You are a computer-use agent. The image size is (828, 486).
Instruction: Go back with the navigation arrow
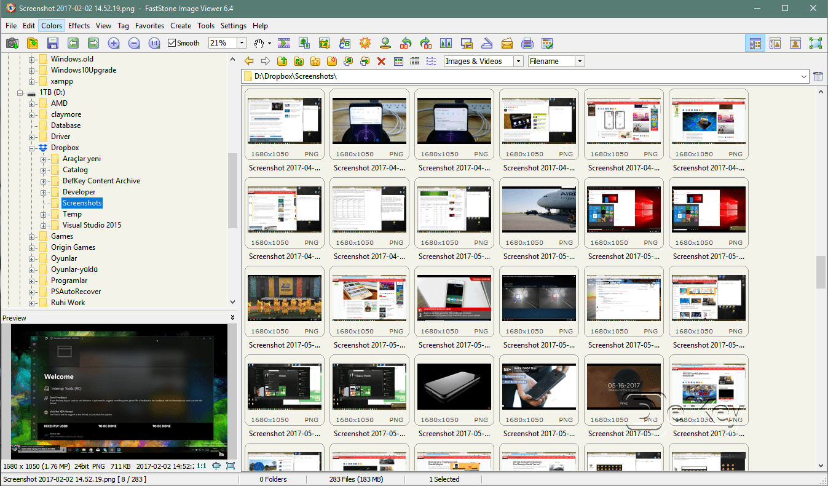[x=249, y=61]
